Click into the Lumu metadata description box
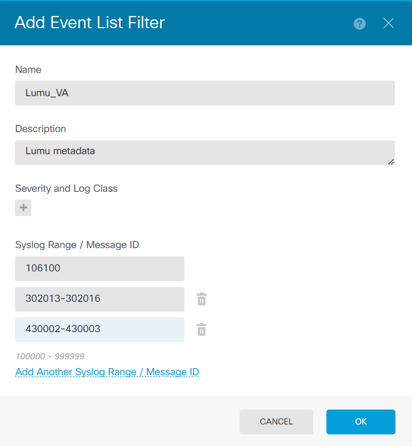 point(204,153)
